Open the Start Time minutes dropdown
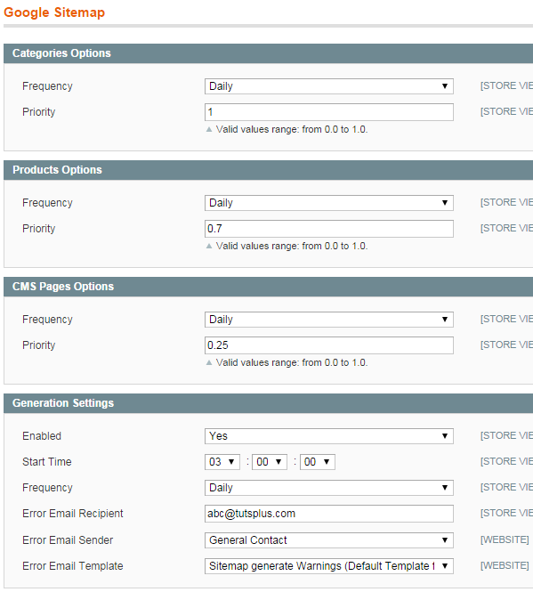 [270, 462]
